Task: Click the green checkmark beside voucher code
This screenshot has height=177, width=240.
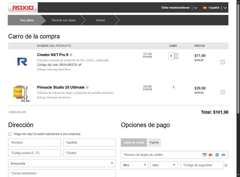Action: coord(80,65)
